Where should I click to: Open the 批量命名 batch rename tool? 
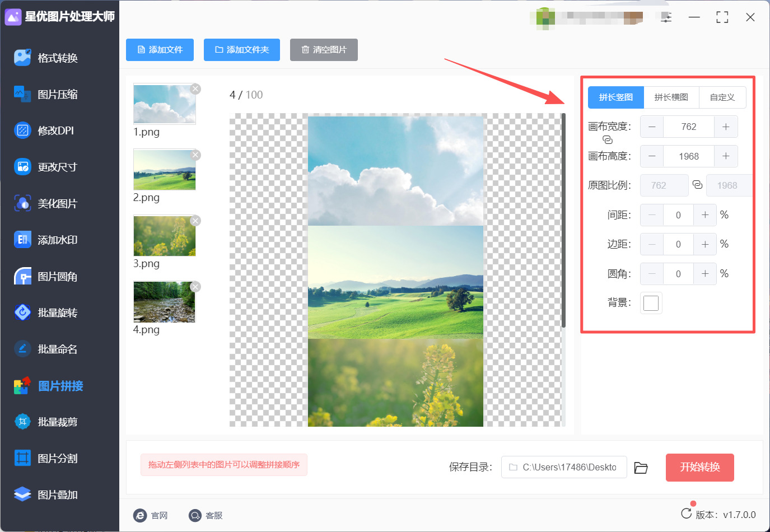[x=46, y=349]
